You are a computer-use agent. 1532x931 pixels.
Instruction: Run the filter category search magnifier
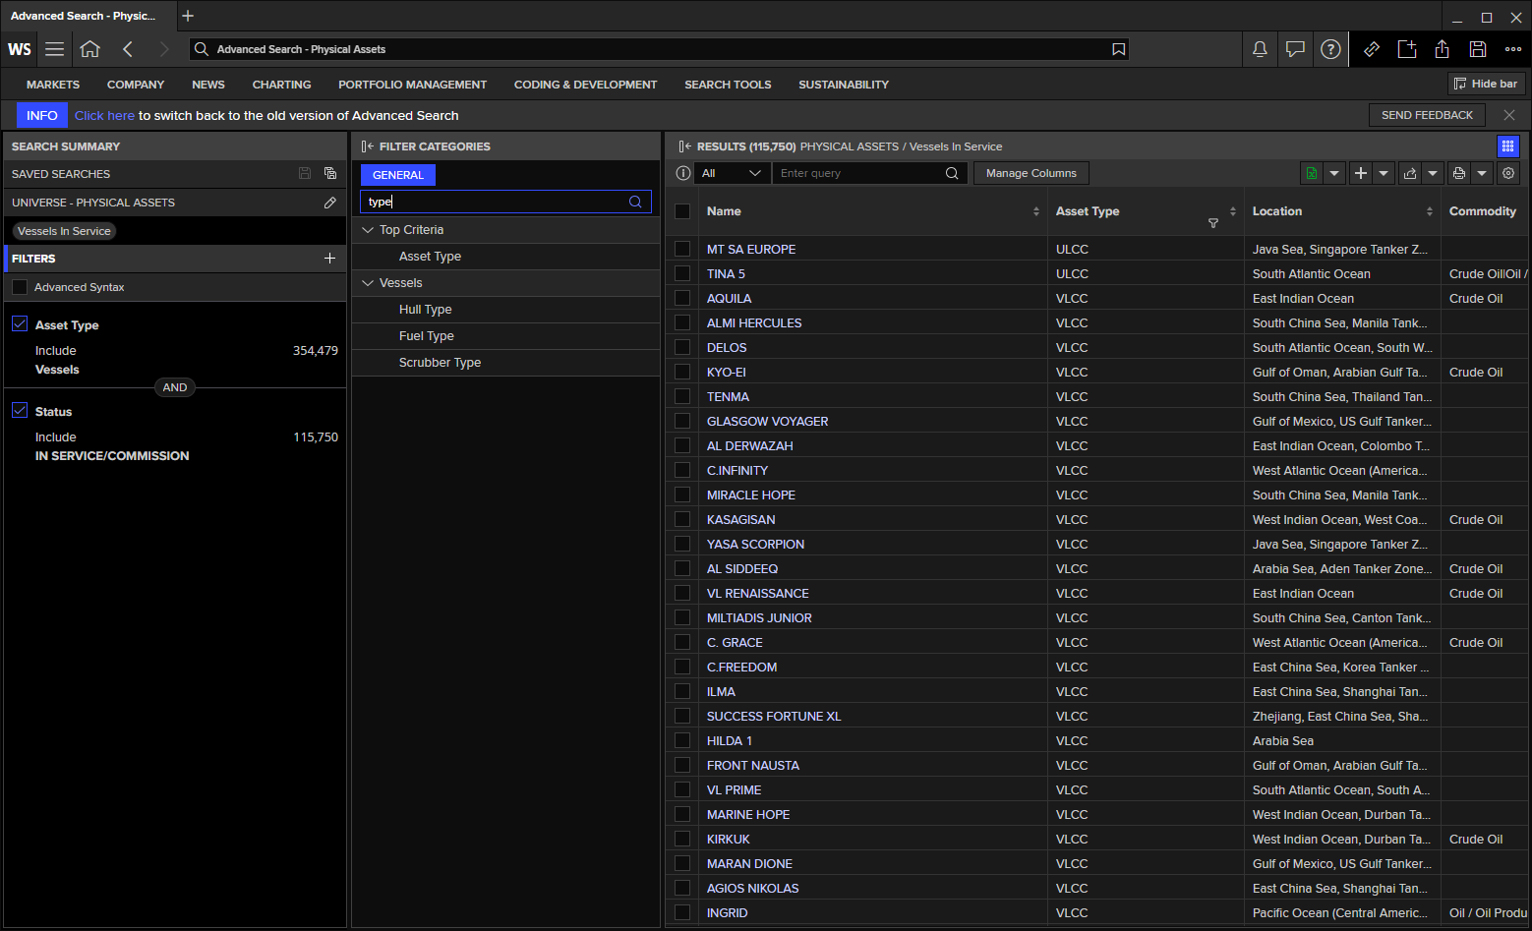(x=635, y=202)
